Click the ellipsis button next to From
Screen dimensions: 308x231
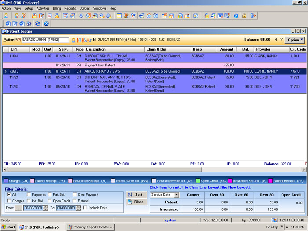pyautogui.click(x=18, y=208)
